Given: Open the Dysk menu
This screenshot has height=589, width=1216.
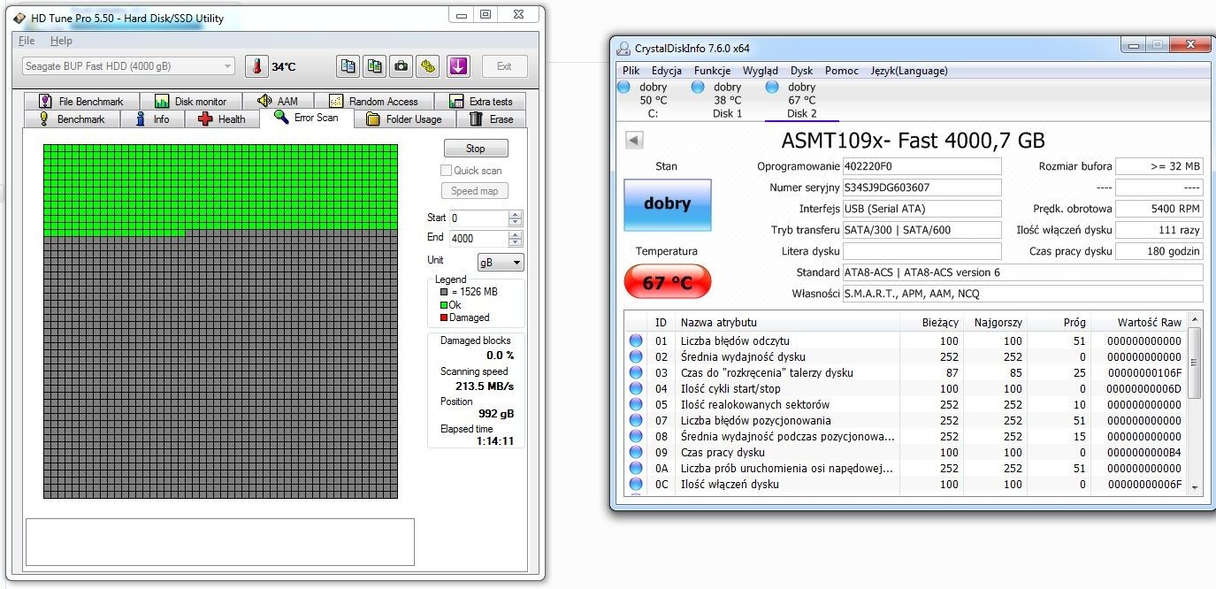Looking at the screenshot, I should 801,71.
